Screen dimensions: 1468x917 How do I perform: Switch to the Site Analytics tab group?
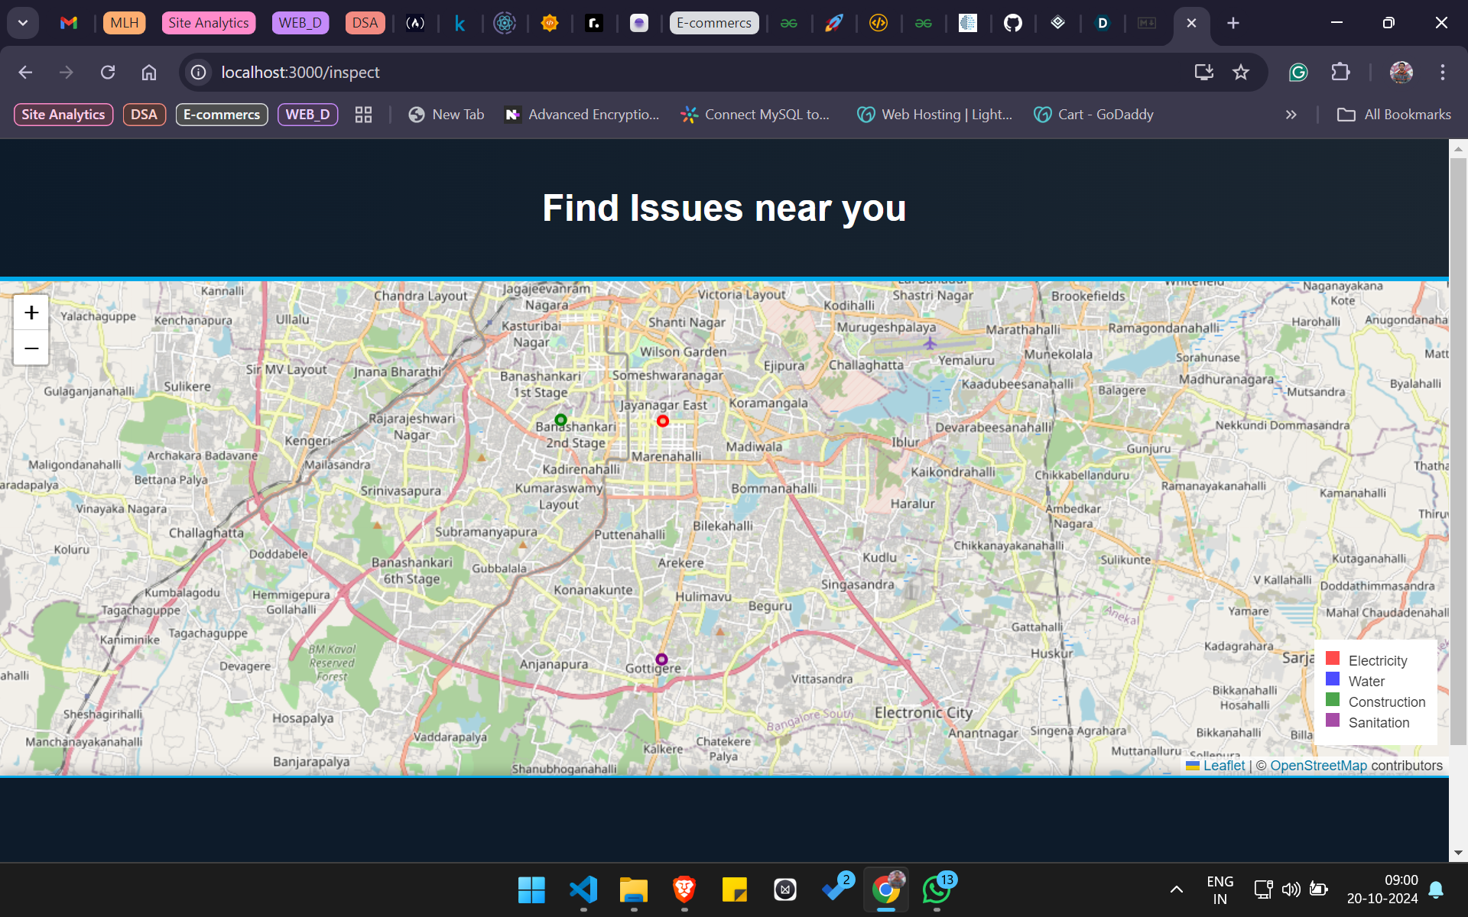point(208,23)
